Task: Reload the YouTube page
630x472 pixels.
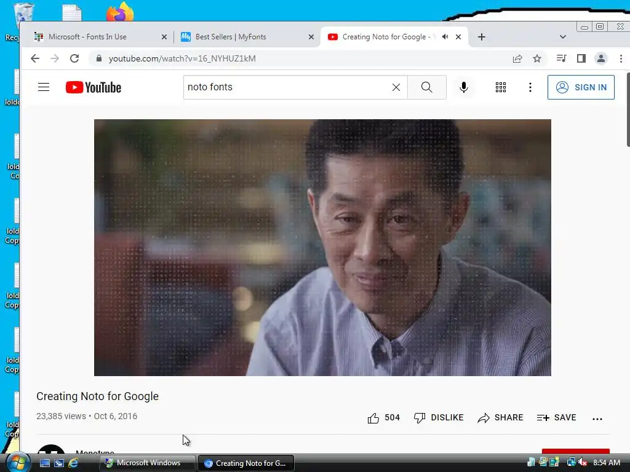Action: [74, 58]
